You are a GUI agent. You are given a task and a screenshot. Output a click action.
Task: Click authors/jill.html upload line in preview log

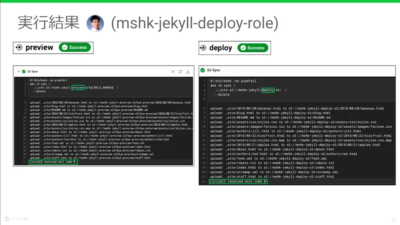point(101,136)
